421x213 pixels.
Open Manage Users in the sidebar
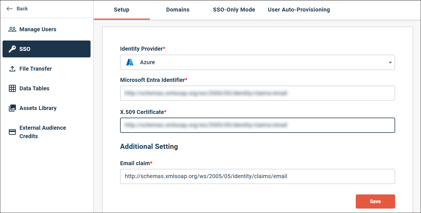coord(38,29)
